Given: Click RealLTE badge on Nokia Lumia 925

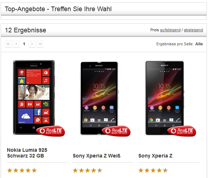Looking at the screenshot, I should click(x=50, y=131).
